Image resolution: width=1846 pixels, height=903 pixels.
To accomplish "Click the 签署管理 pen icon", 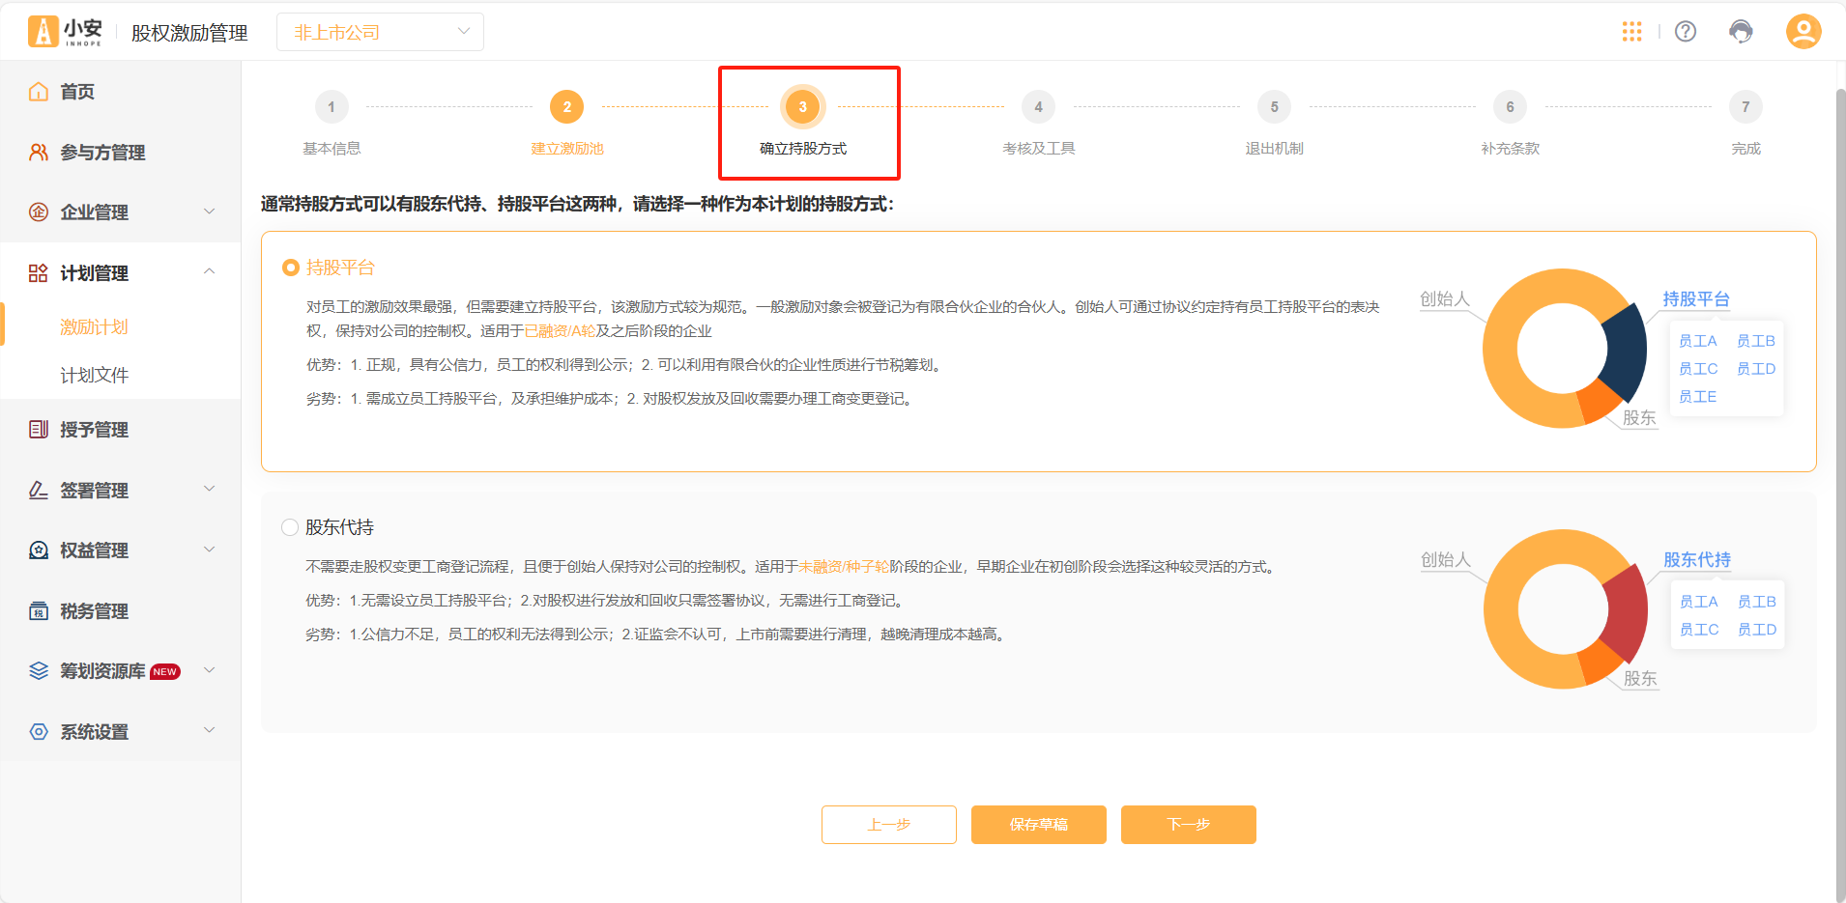I will click(39, 491).
